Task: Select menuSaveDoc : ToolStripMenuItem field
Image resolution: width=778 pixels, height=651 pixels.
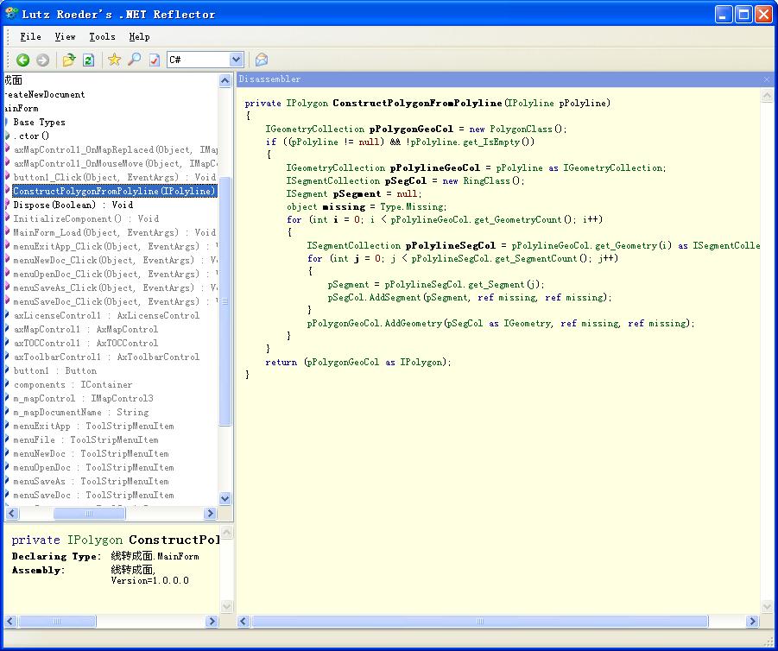Action: (x=93, y=496)
